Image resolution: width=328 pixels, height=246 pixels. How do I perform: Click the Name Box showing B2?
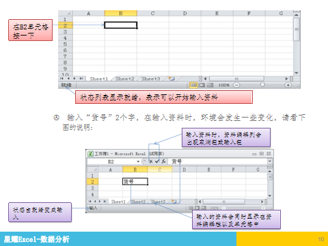[111, 162]
